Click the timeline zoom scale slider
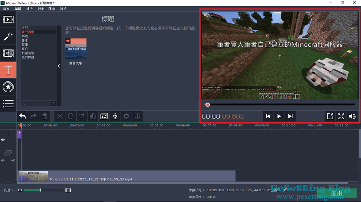 [40, 190]
